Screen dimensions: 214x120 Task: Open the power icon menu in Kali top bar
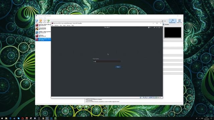coord(159,27)
